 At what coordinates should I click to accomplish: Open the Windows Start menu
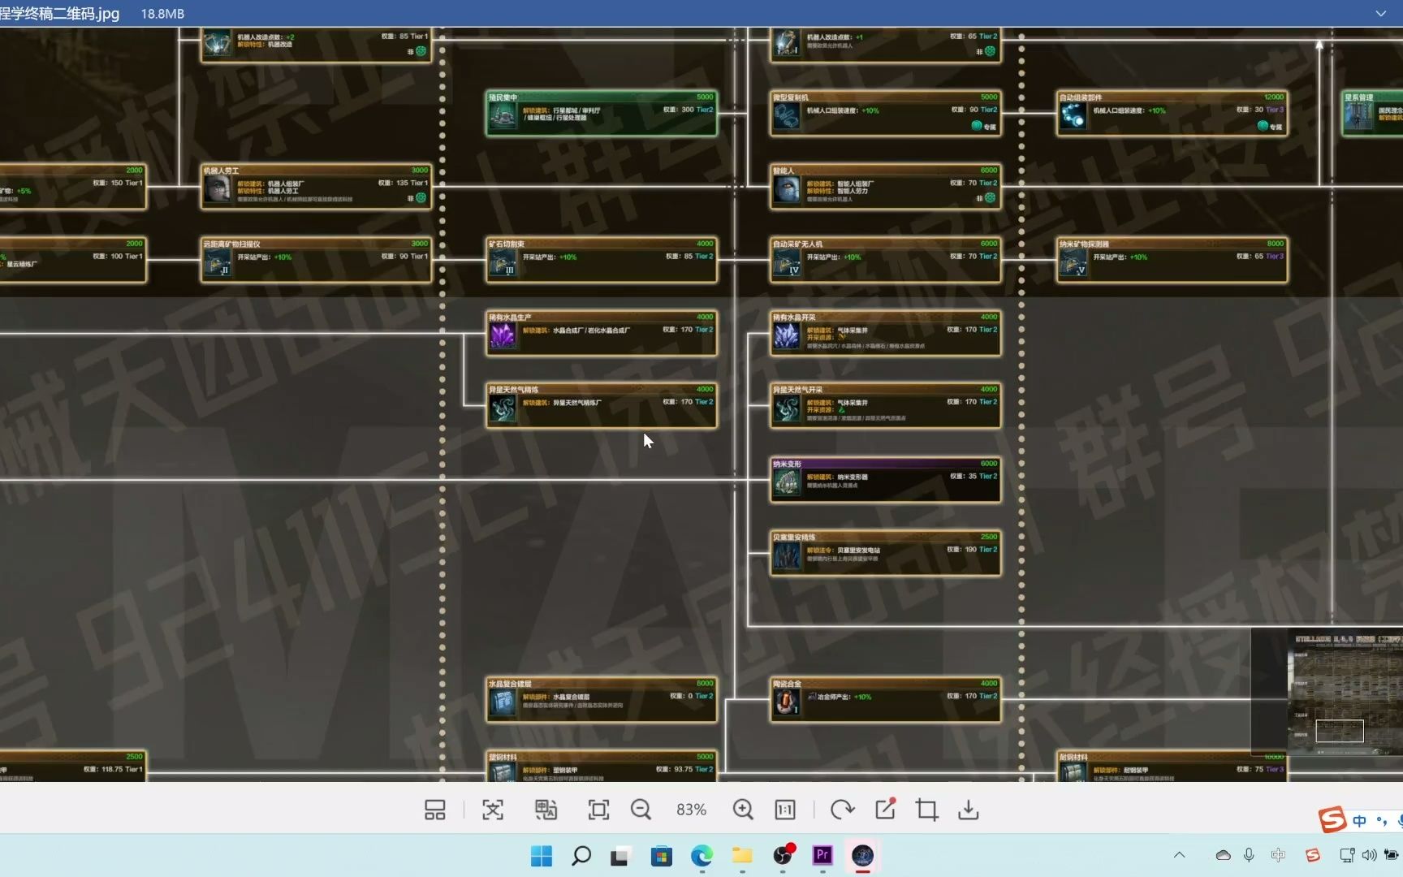pyautogui.click(x=542, y=856)
